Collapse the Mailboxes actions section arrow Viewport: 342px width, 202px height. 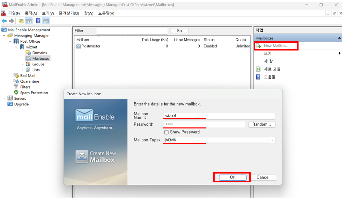(339, 38)
